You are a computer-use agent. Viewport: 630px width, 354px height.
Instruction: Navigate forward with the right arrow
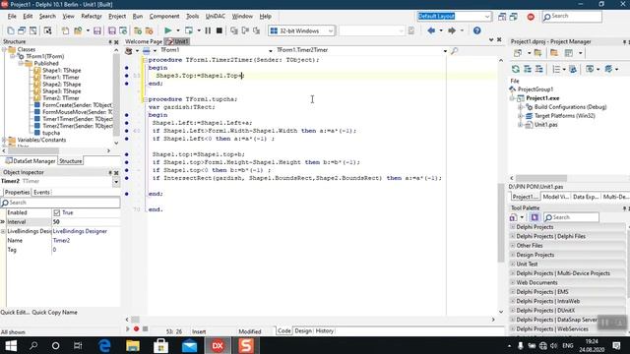451,30
